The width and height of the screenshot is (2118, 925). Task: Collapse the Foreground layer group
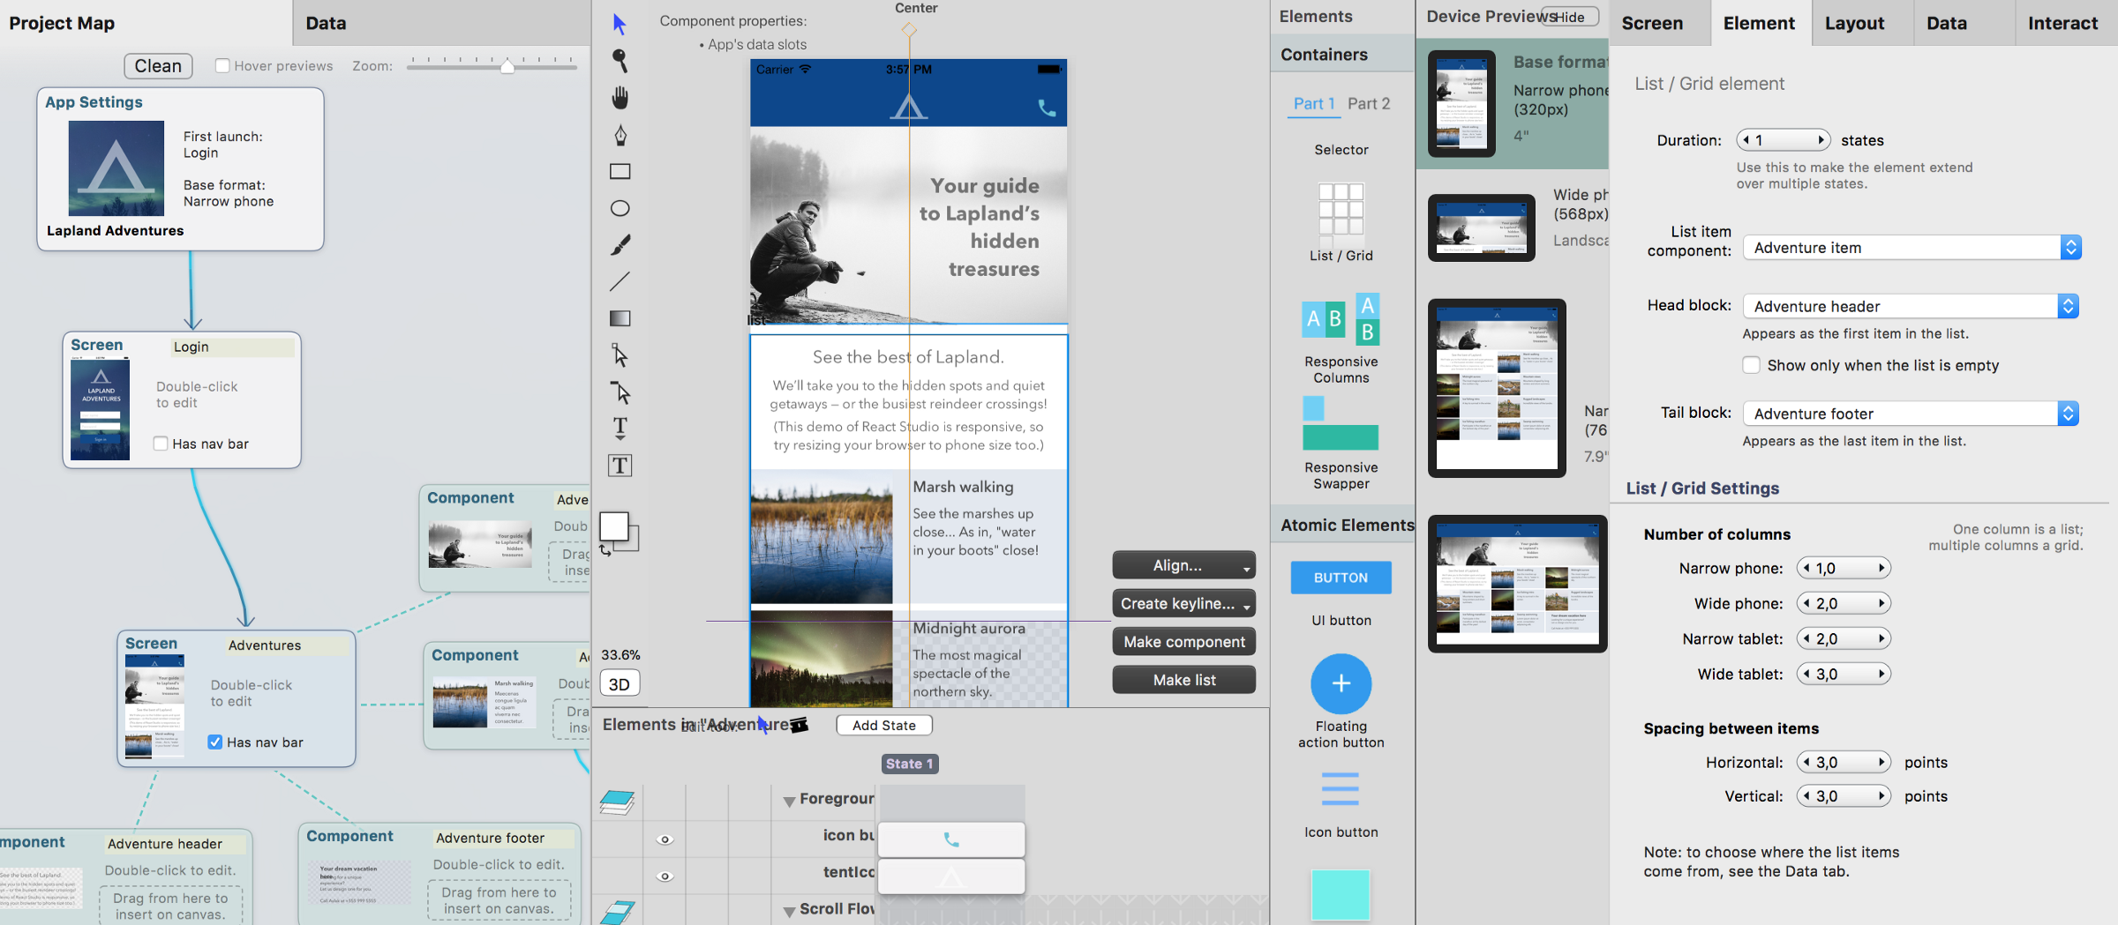789,801
